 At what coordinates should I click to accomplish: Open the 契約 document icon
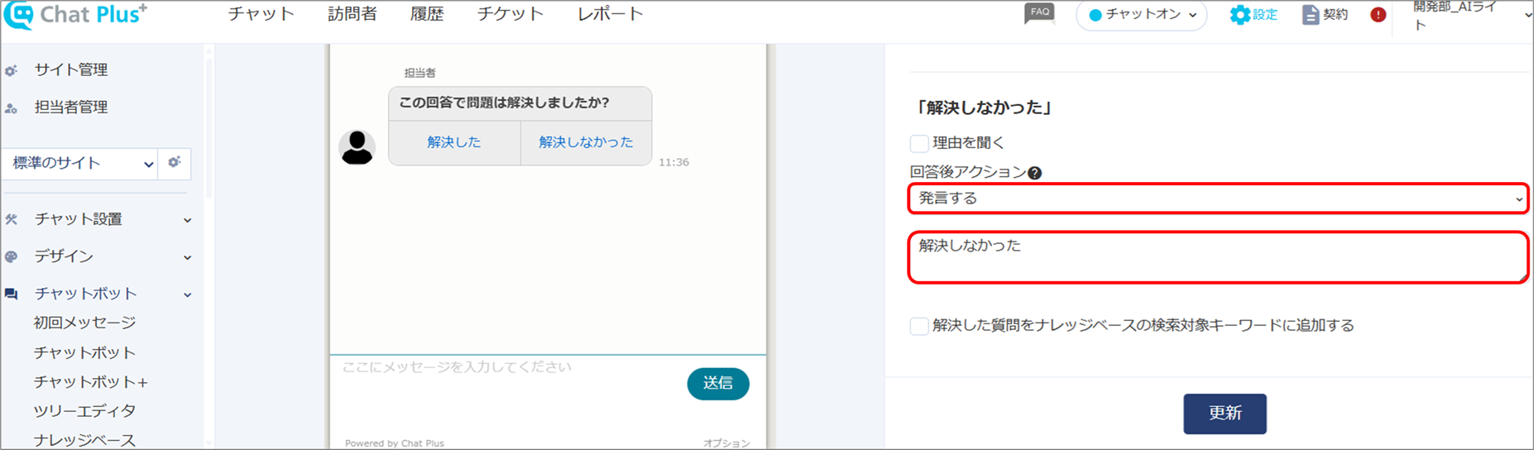pyautogui.click(x=1311, y=15)
